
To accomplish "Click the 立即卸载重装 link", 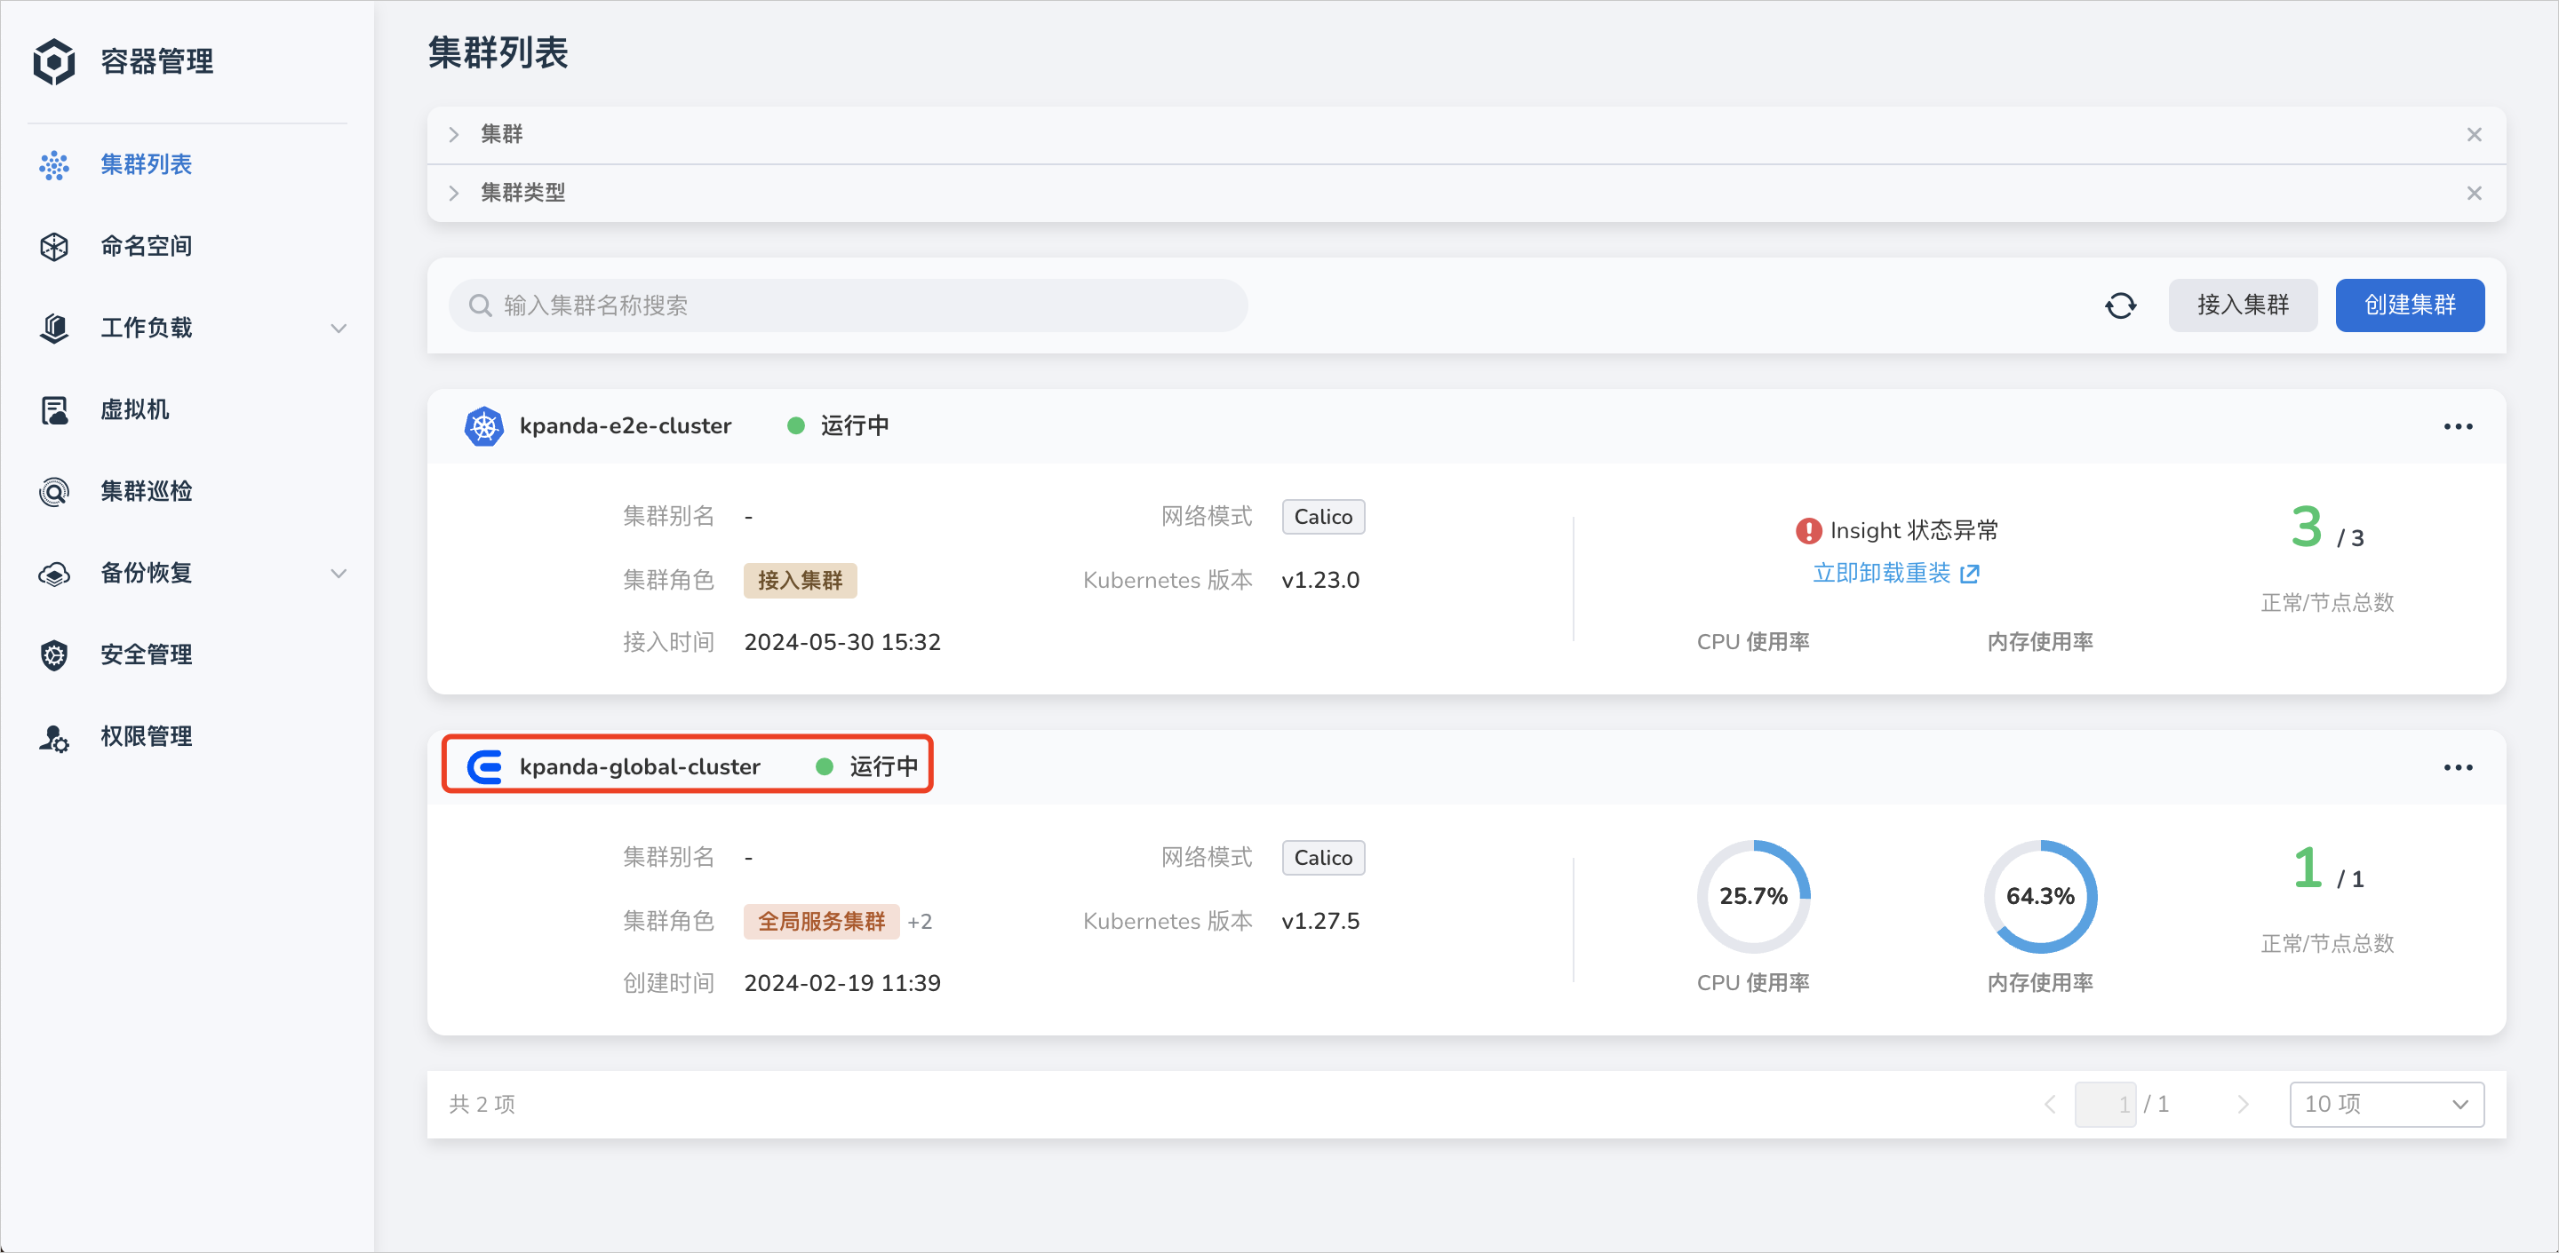I will pos(1882,574).
